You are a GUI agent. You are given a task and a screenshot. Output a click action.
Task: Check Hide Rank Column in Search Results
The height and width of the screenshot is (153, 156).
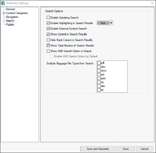[48, 40]
